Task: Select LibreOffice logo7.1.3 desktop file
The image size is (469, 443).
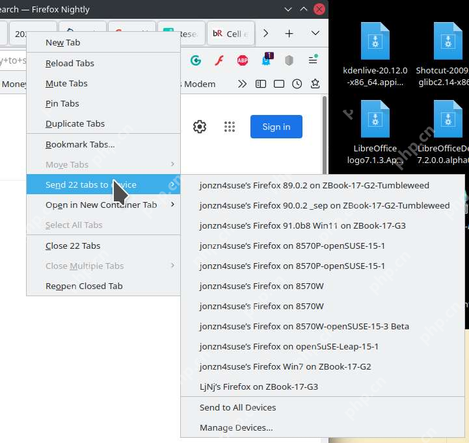Action: pyautogui.click(x=375, y=133)
